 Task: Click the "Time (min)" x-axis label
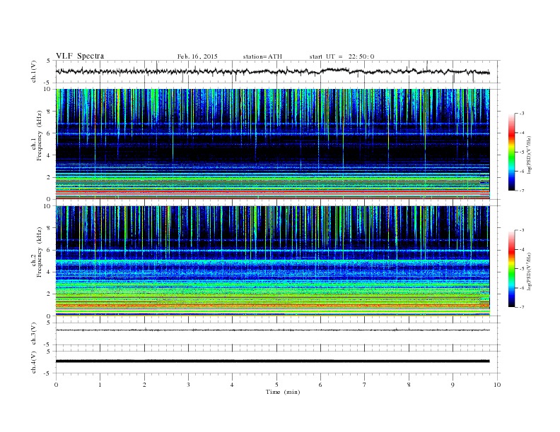[283, 392]
